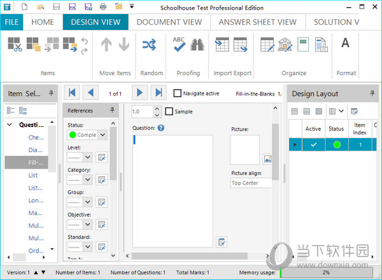The height and width of the screenshot is (280, 382).
Task: Open the Standard dropdown
Action: 87,247
